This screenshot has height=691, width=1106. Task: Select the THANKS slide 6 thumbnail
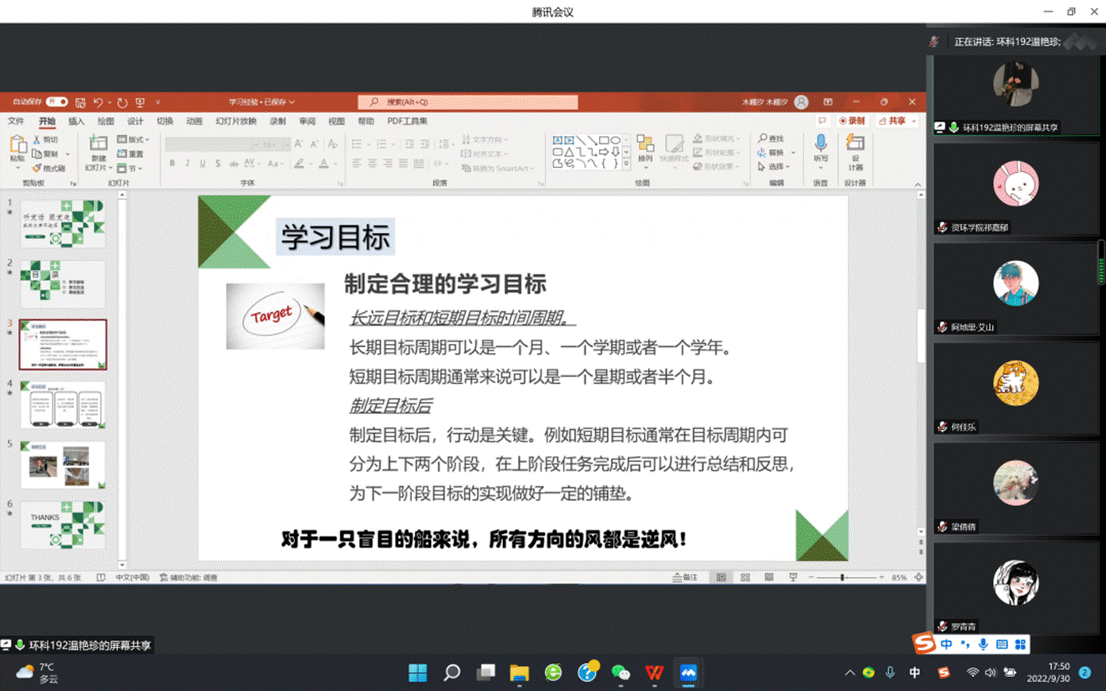click(x=63, y=524)
